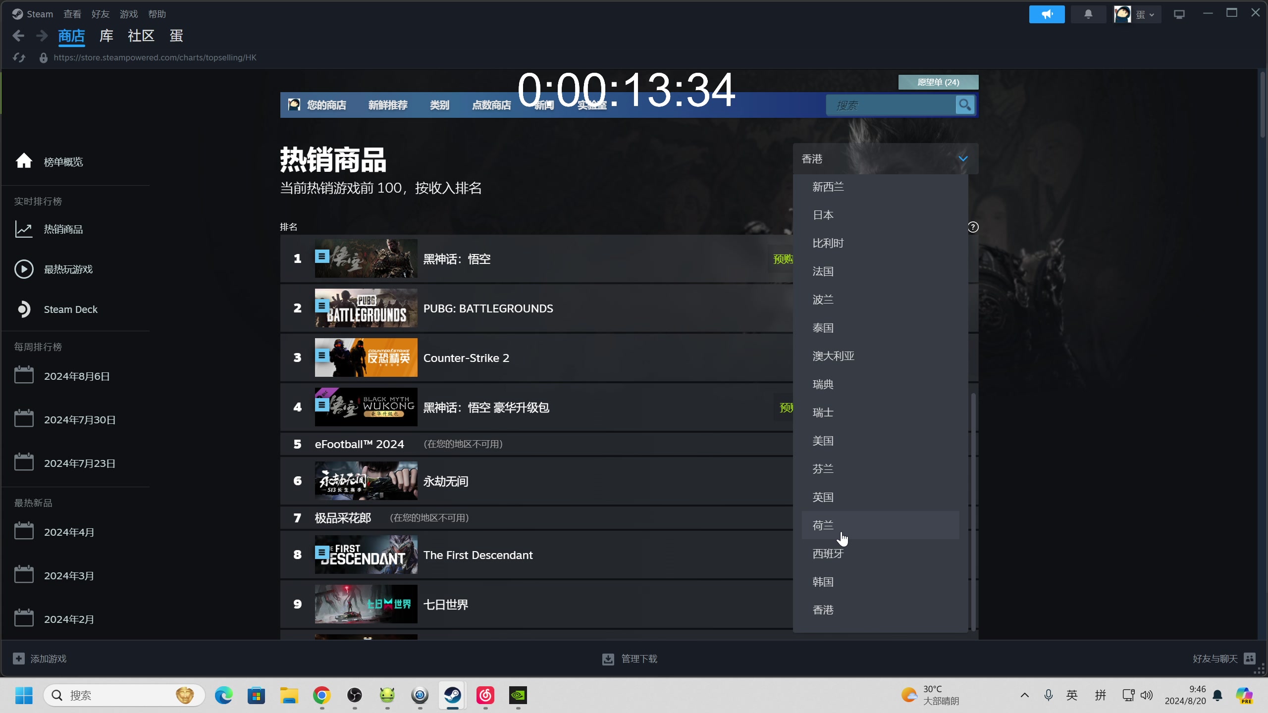Open the friends and chat icon
The height and width of the screenshot is (713, 1268).
[1250, 659]
